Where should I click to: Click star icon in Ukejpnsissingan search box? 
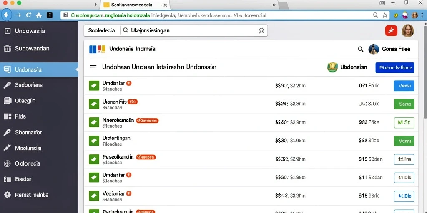[261, 30]
